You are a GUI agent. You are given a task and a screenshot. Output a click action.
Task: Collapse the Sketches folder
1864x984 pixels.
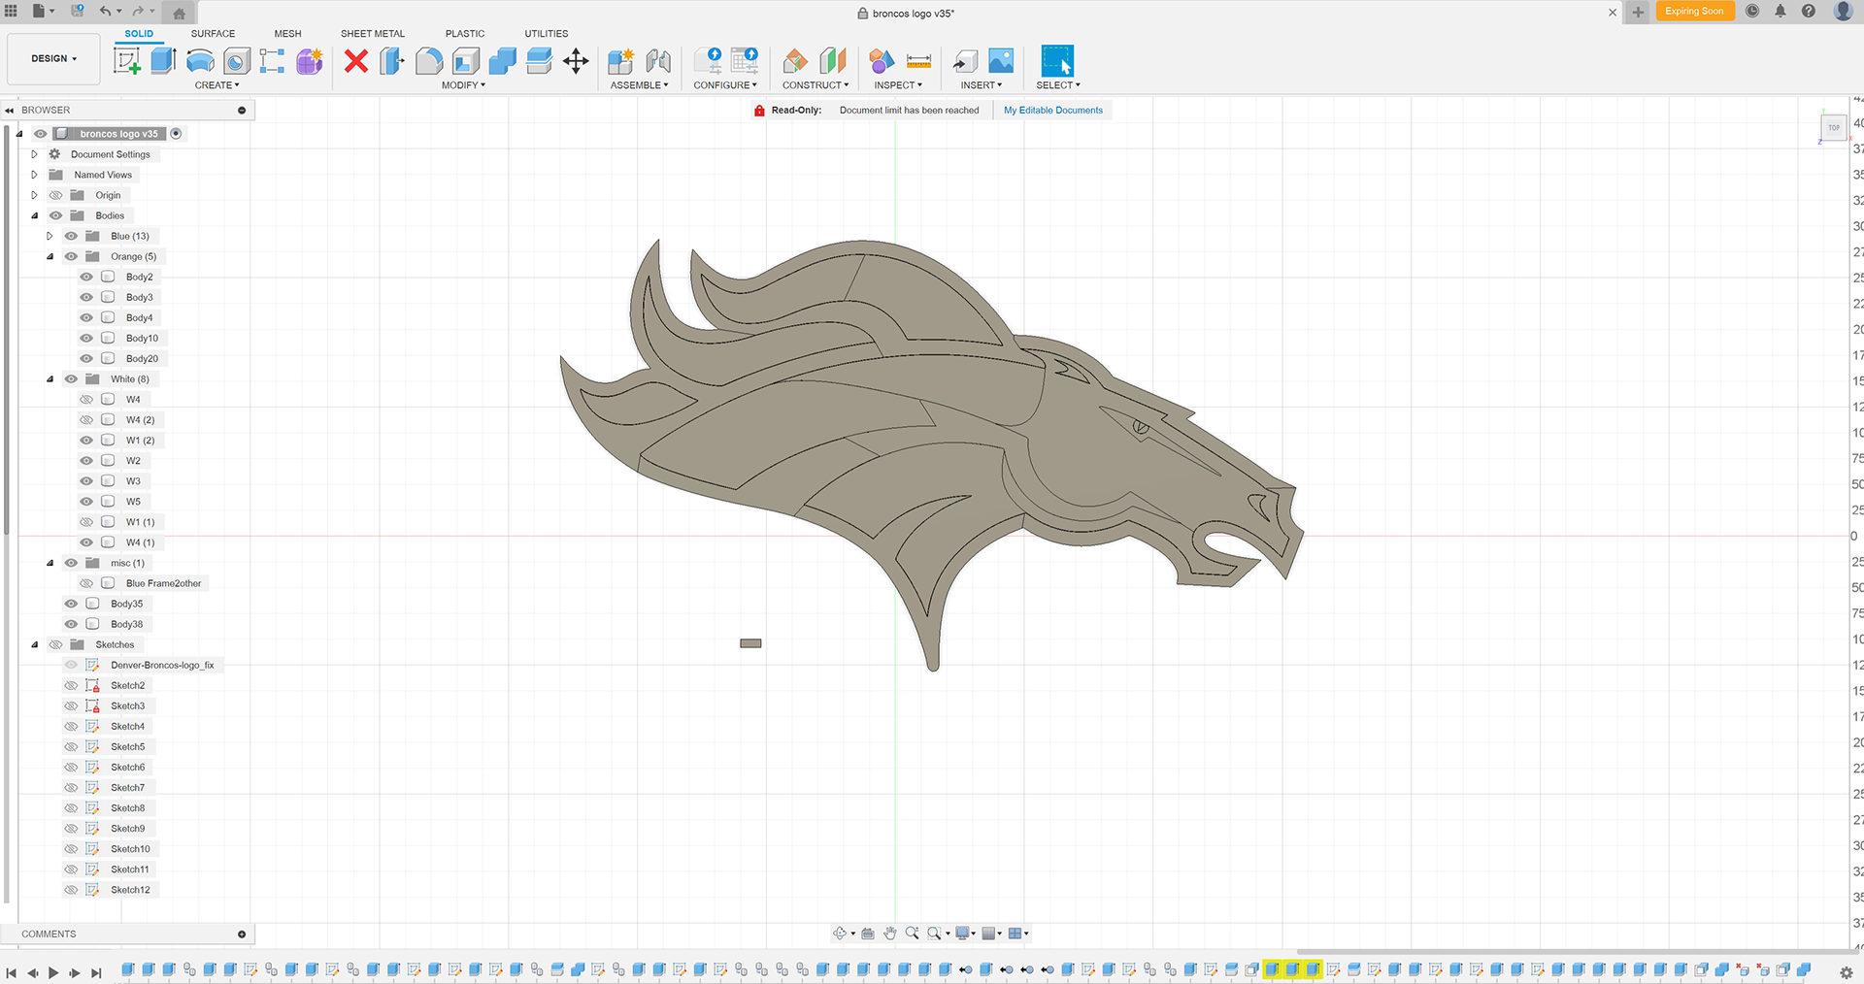click(34, 644)
